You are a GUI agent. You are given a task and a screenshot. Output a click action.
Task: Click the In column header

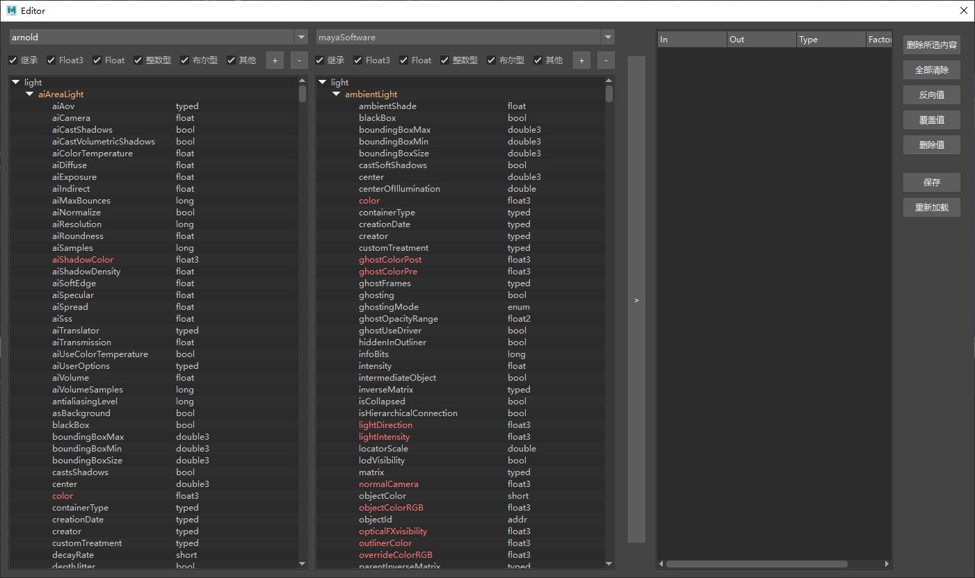pyautogui.click(x=691, y=40)
